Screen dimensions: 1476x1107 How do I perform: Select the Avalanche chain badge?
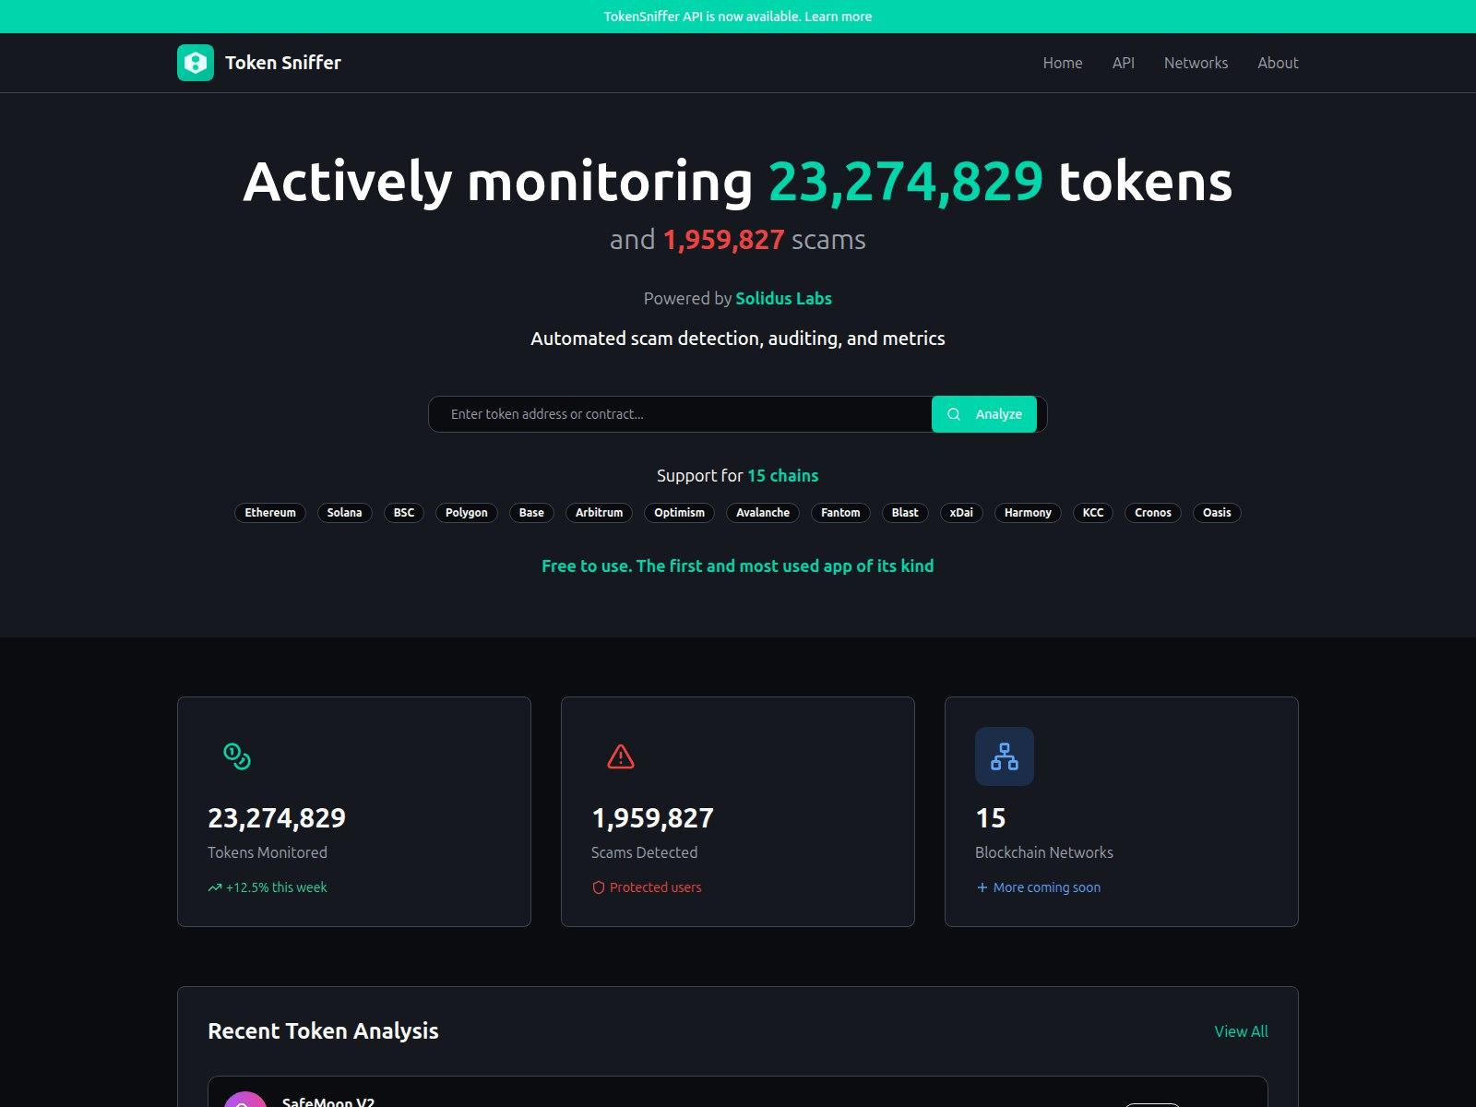(x=763, y=513)
